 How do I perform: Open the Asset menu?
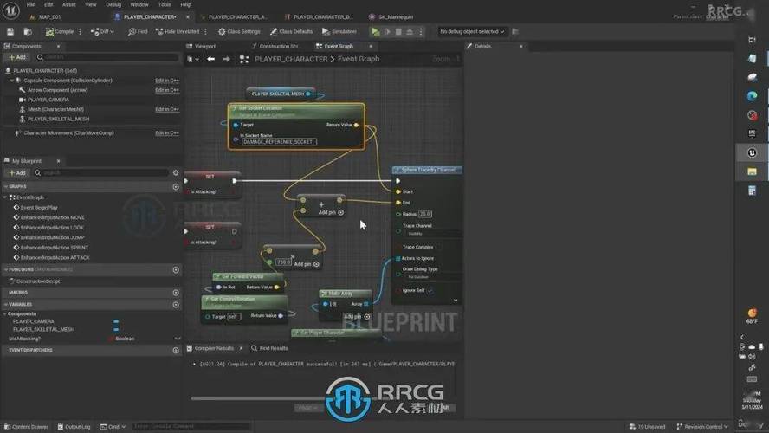point(68,4)
